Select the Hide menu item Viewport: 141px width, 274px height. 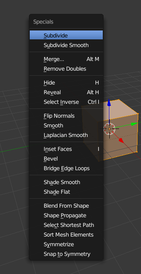(x=66, y=83)
